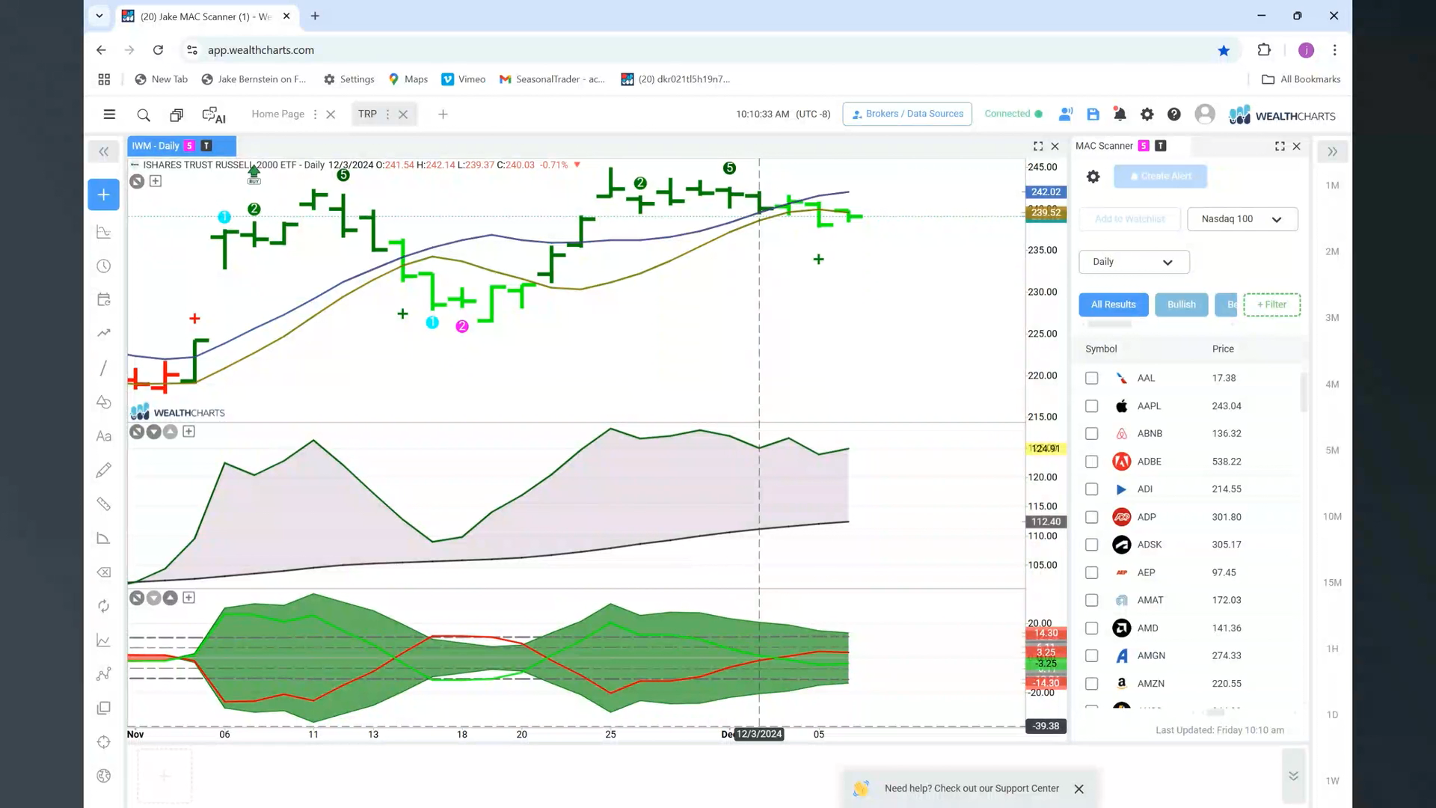Click the 12/3/2024 date marker
The height and width of the screenshot is (808, 1436).
[x=759, y=735]
